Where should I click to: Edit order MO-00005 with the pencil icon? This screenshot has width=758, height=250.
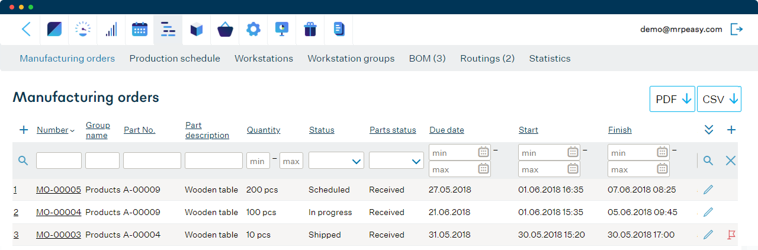point(708,190)
